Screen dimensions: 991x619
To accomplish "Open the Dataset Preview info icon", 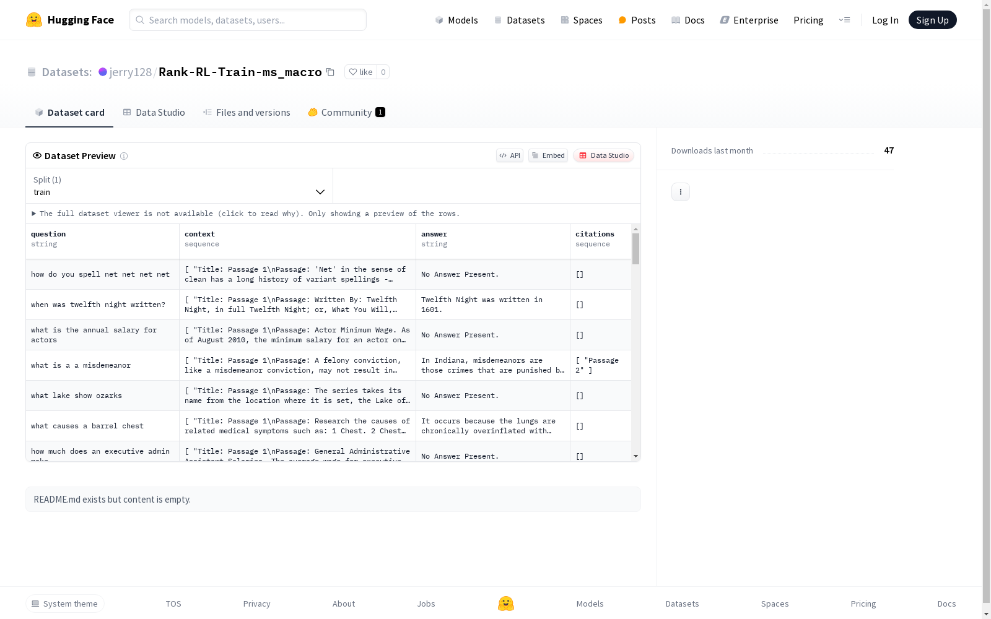I will pos(124,156).
